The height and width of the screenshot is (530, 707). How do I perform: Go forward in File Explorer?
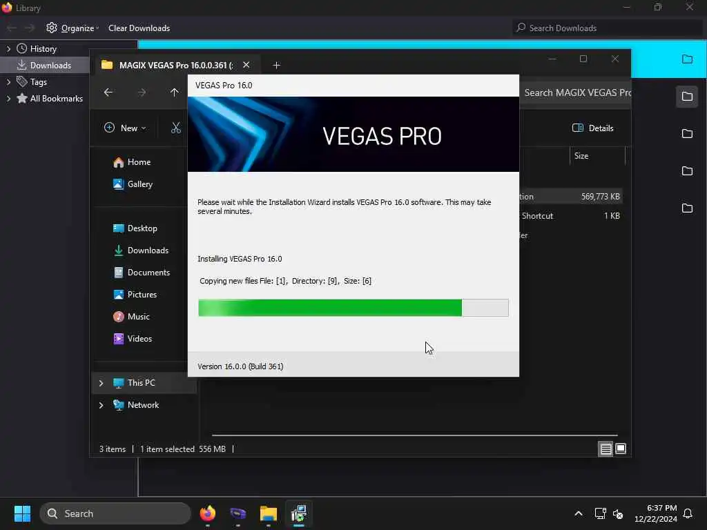pyautogui.click(x=142, y=92)
